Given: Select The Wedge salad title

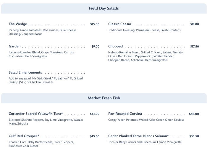Looking at the screenshot, I should (18, 24).
